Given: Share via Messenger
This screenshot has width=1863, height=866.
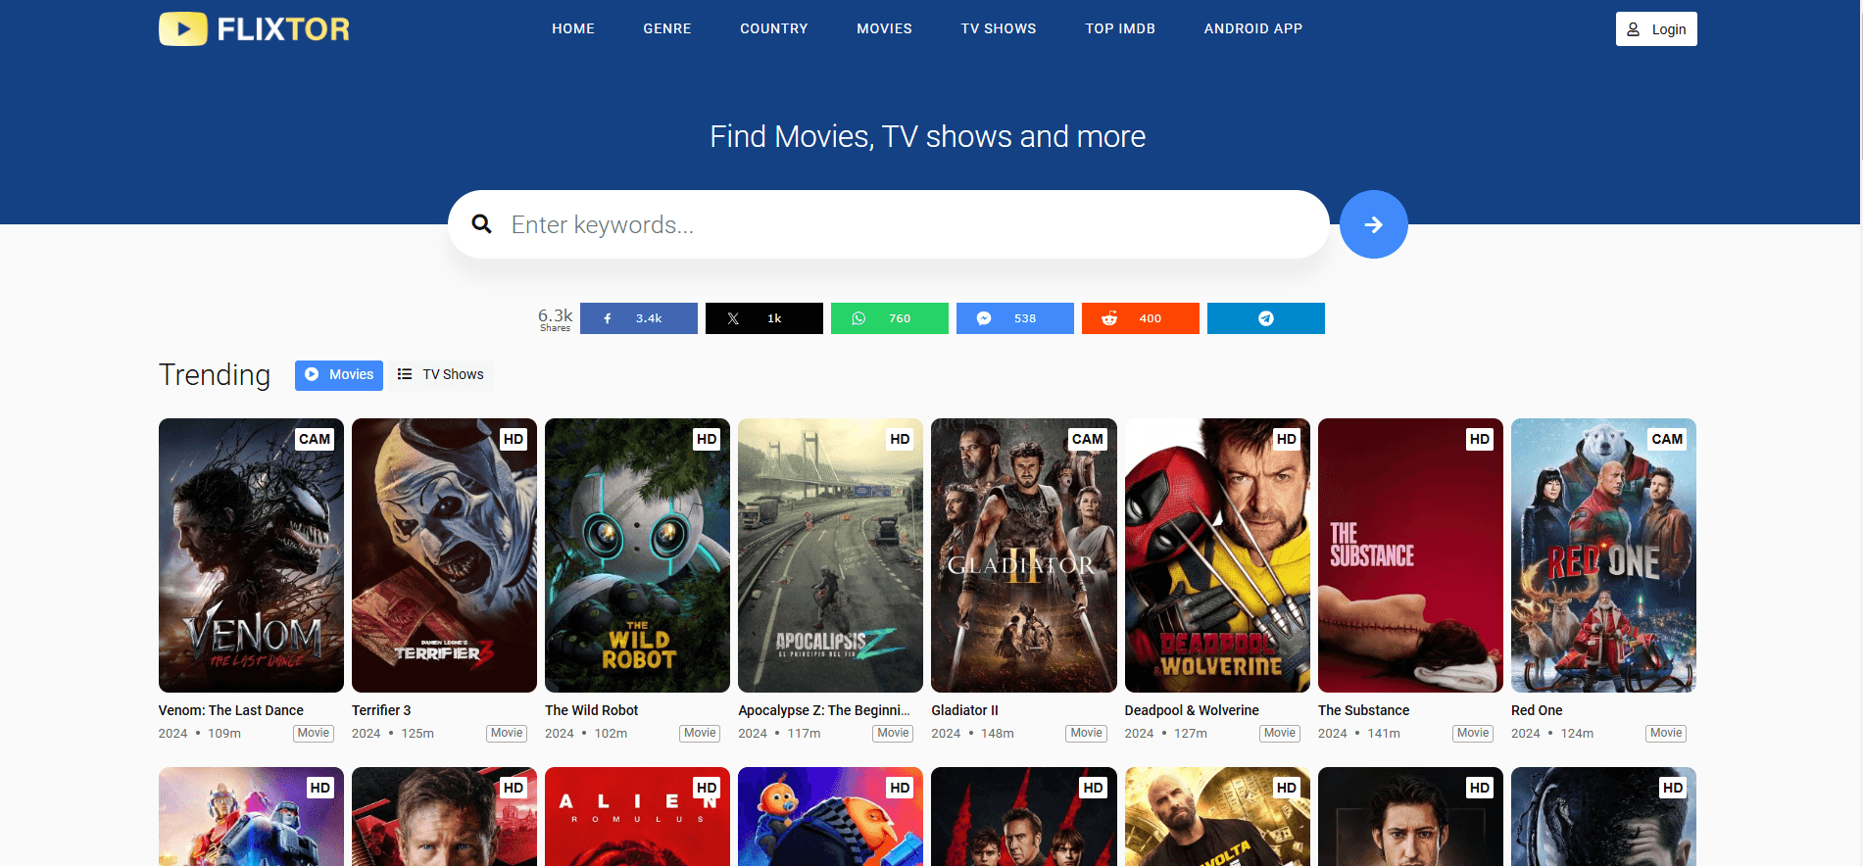Looking at the screenshot, I should coord(1015,318).
